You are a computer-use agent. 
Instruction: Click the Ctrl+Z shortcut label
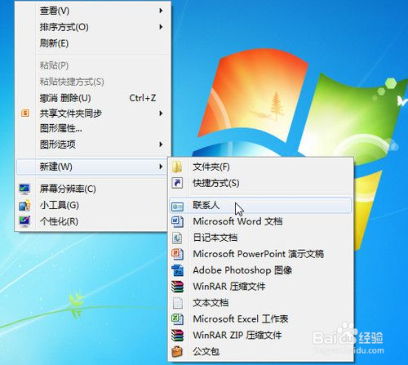(143, 98)
